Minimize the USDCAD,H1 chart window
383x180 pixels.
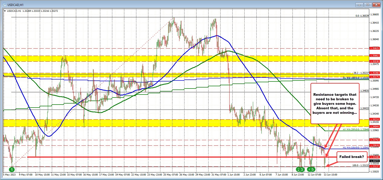click(x=360, y=4)
